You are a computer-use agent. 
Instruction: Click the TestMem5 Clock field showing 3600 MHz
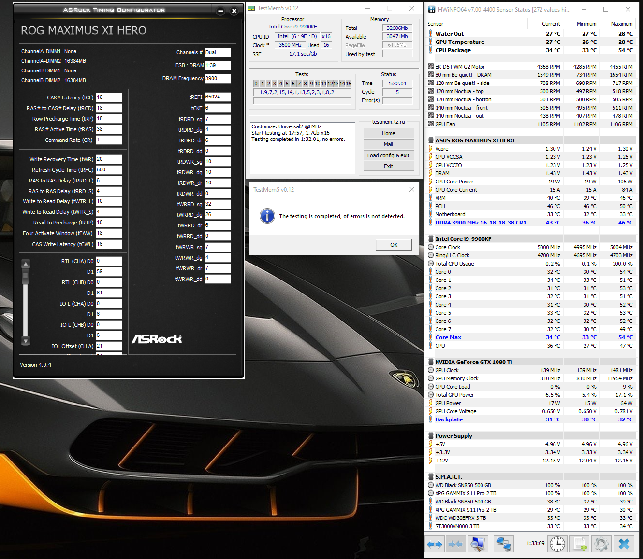click(x=290, y=45)
